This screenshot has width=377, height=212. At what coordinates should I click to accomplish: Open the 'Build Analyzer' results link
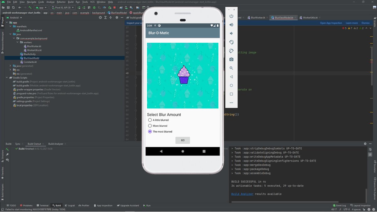pos(242,194)
